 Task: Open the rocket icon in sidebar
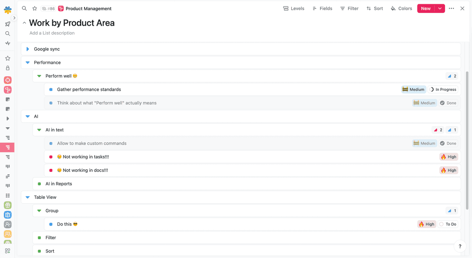(x=8, y=24)
